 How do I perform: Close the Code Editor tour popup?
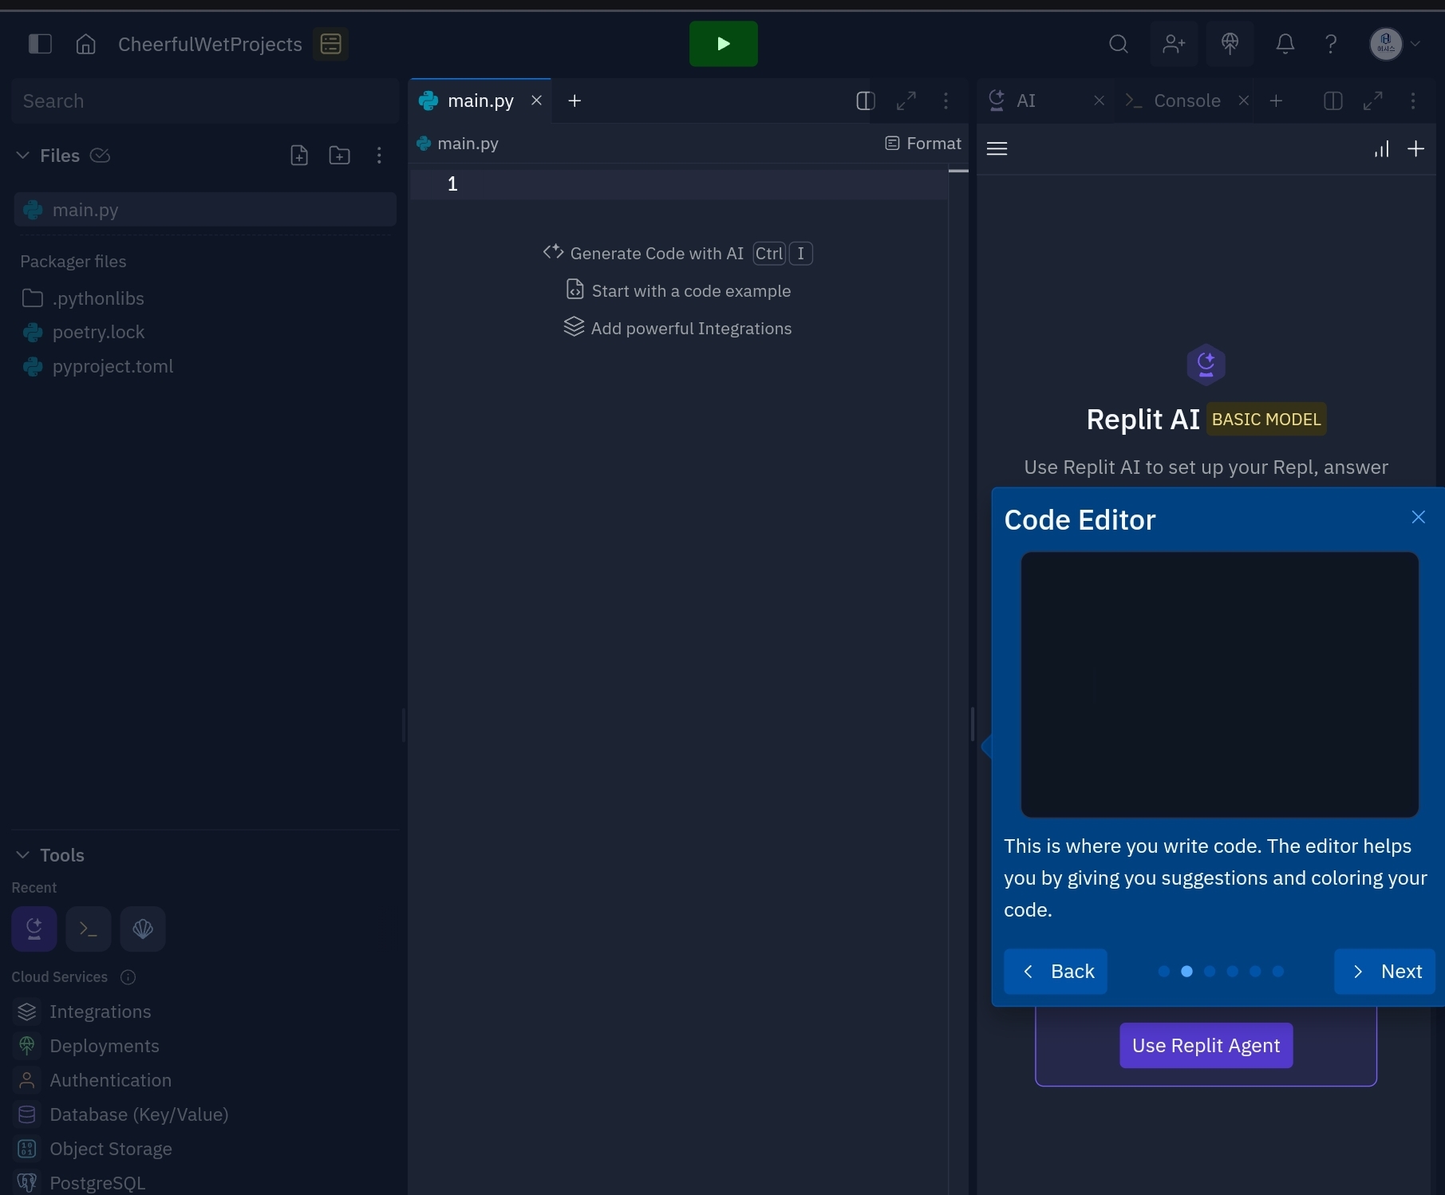(x=1418, y=517)
